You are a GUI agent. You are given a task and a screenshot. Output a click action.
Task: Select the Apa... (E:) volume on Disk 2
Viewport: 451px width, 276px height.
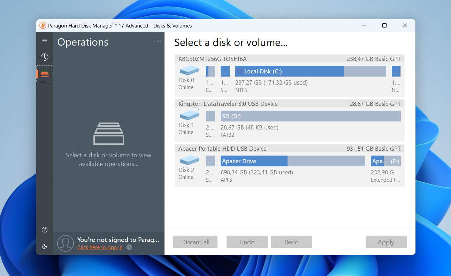(385, 161)
